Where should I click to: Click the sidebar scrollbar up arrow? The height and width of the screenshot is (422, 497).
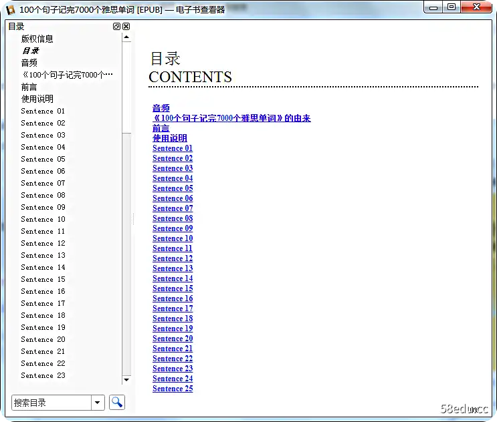coord(126,37)
